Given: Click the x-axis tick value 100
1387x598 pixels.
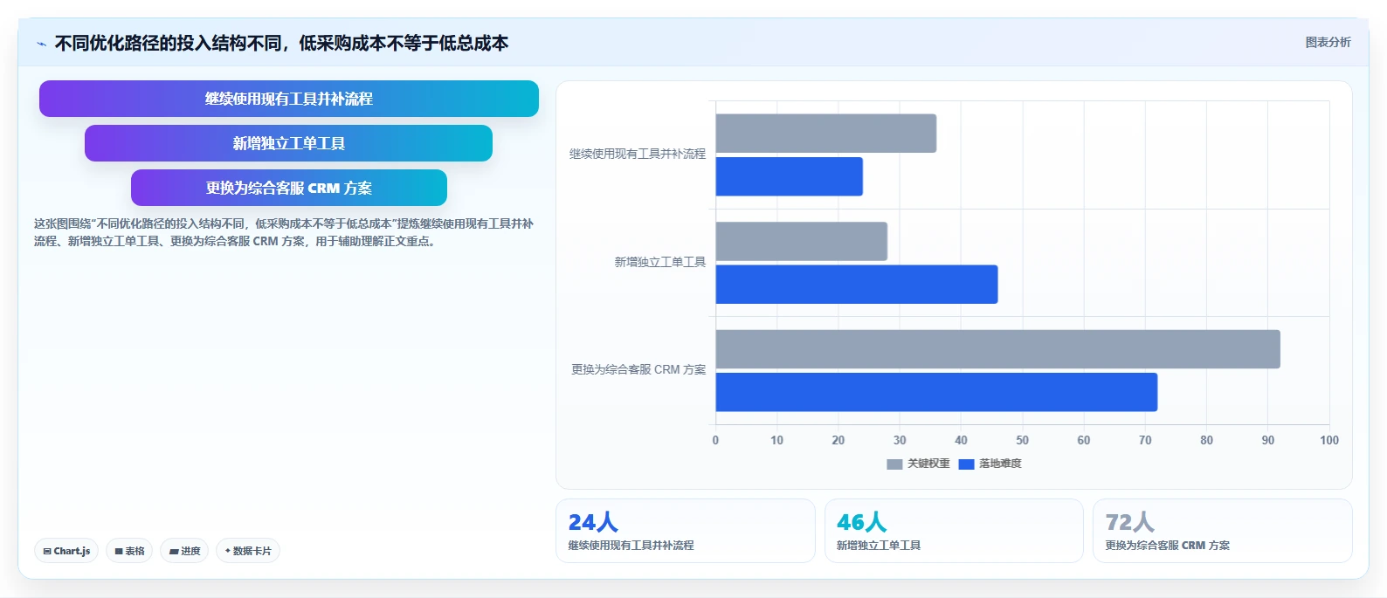Looking at the screenshot, I should (x=1329, y=440).
